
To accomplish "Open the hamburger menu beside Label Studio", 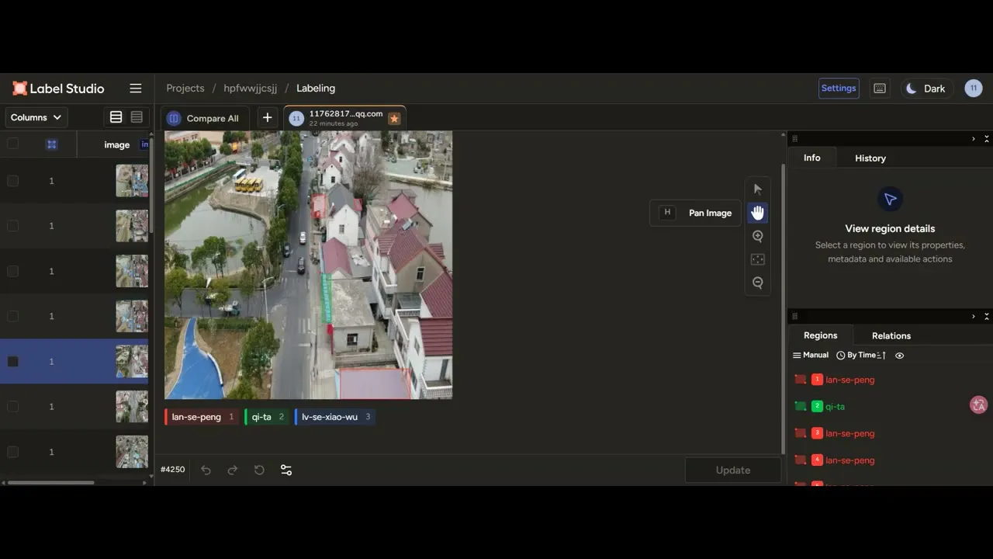I will 136,89.
